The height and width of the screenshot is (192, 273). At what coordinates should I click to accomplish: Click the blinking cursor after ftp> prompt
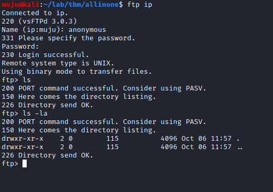coord(25,164)
